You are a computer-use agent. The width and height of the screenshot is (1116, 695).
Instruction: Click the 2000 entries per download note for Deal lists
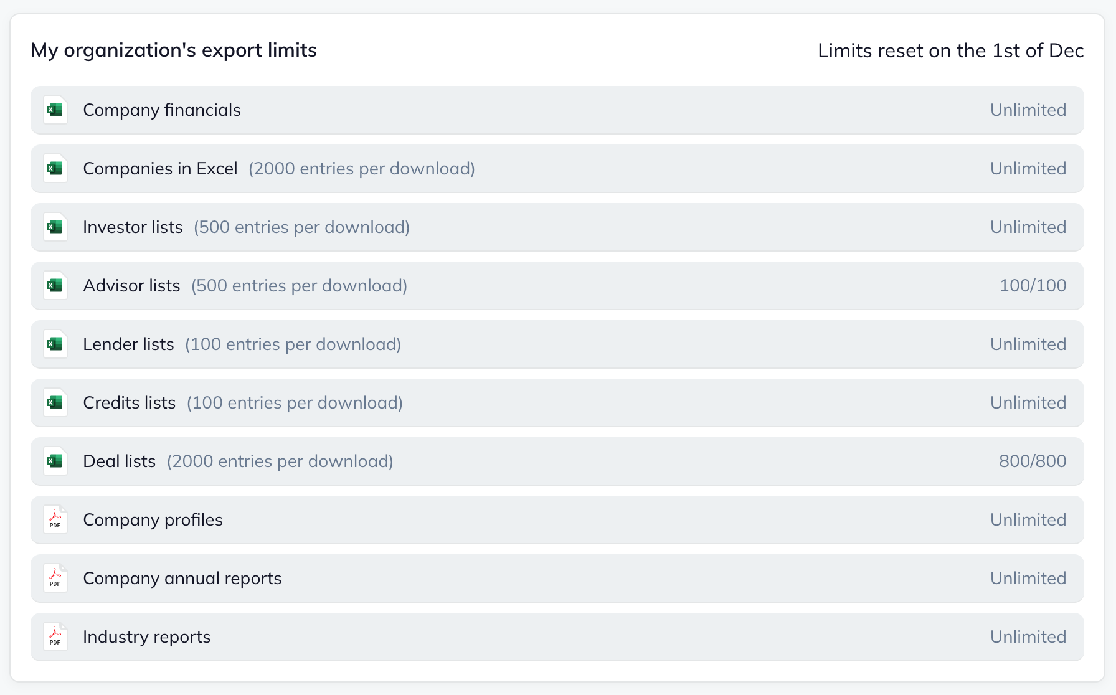pyautogui.click(x=280, y=461)
